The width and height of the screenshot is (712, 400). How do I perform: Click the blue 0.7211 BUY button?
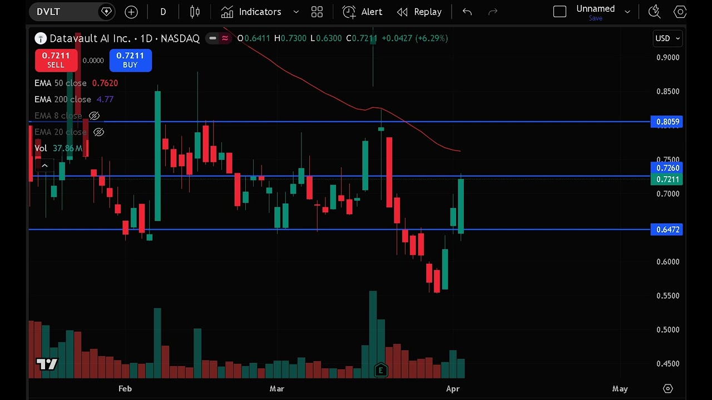click(130, 60)
